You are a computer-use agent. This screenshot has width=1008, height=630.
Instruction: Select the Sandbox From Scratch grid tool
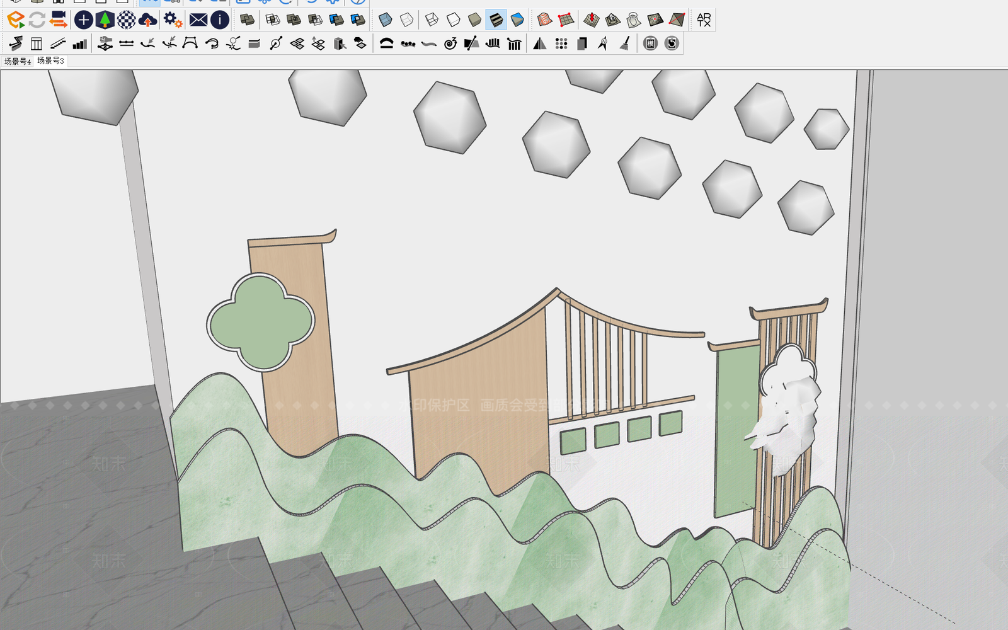coord(566,20)
